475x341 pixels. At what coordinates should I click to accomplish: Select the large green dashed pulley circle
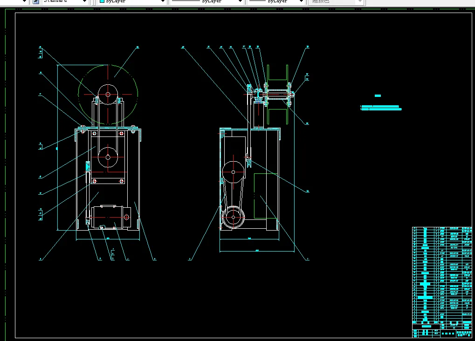108,94
